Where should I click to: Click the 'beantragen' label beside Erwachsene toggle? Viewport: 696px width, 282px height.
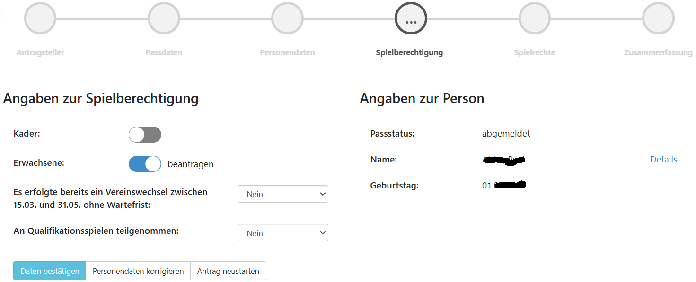[x=190, y=164]
